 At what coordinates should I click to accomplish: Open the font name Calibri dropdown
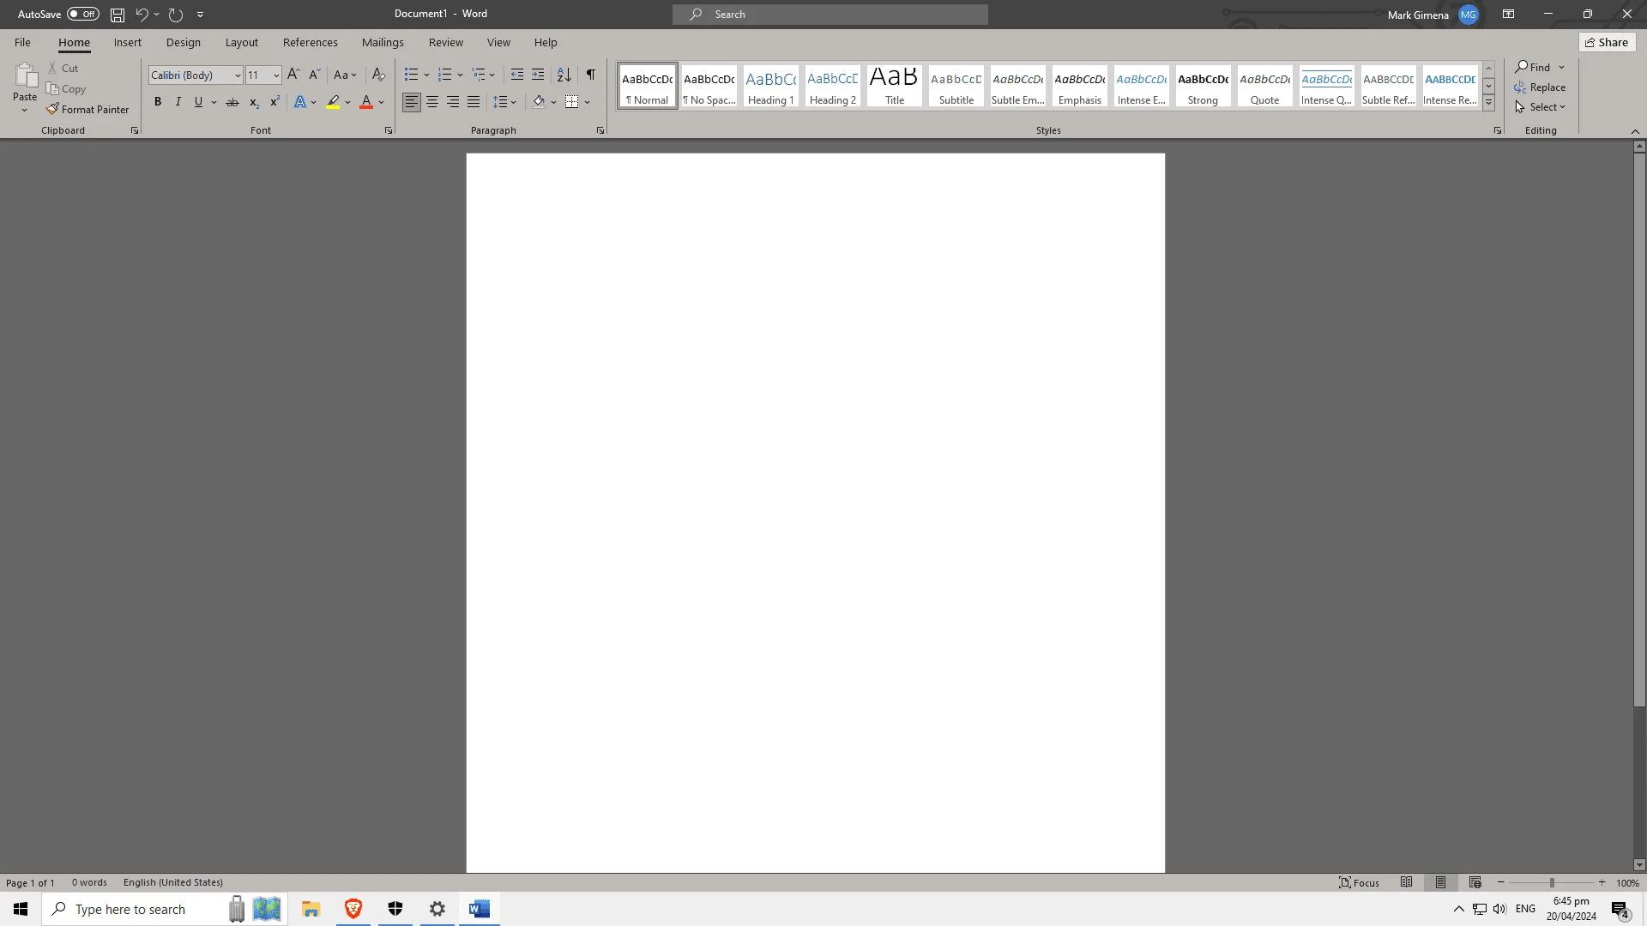pyautogui.click(x=238, y=75)
